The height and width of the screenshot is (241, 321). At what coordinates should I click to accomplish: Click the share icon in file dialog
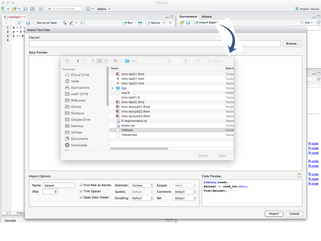[186, 61]
